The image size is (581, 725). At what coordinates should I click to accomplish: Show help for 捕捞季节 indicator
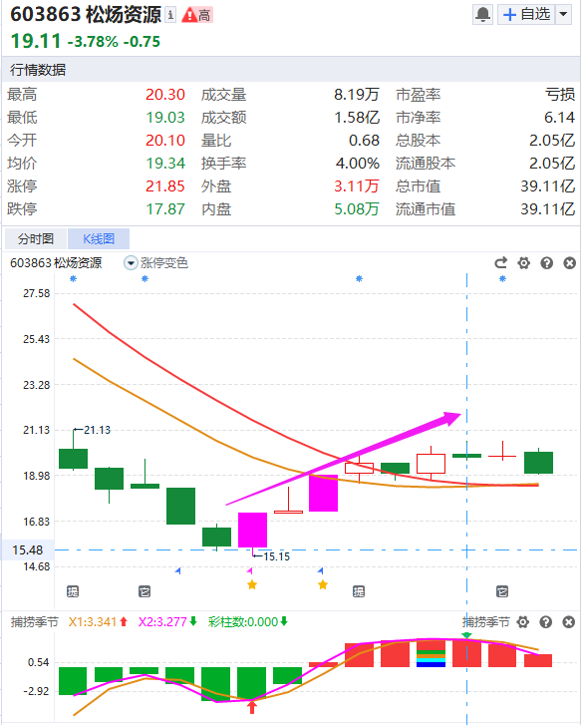546,622
